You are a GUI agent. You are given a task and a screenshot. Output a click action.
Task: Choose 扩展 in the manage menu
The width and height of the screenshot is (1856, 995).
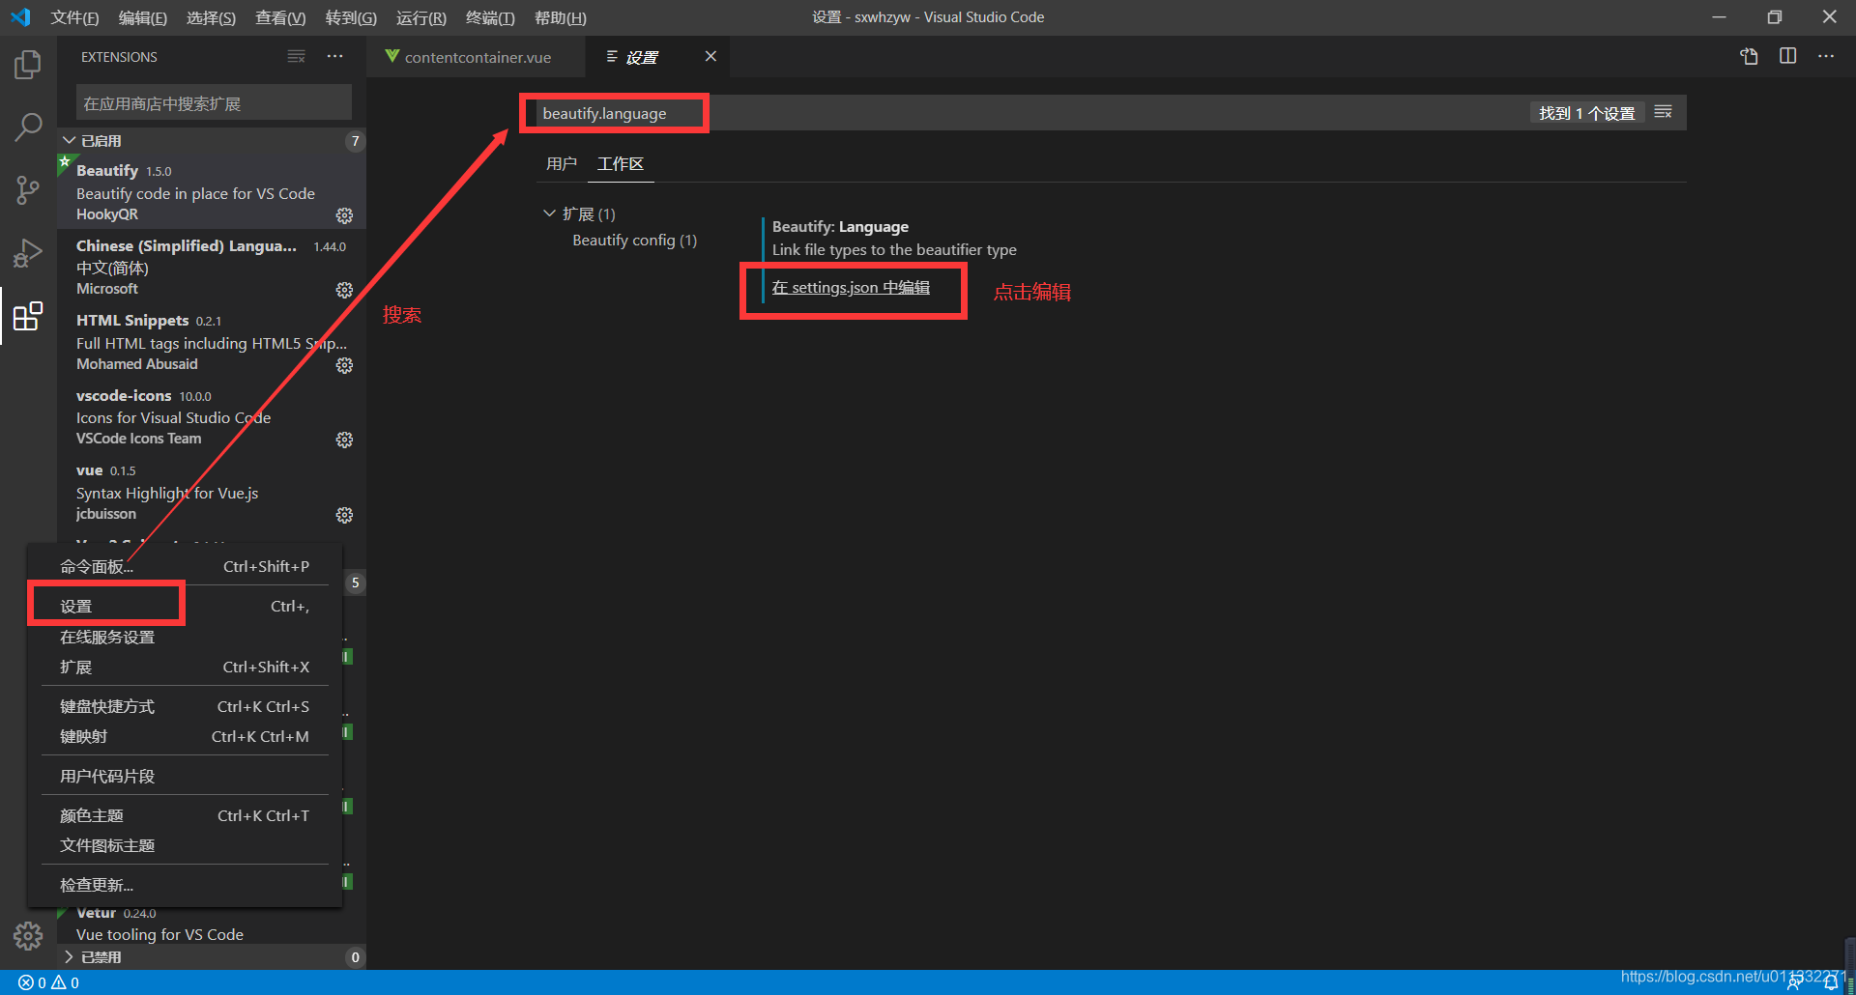185,667
